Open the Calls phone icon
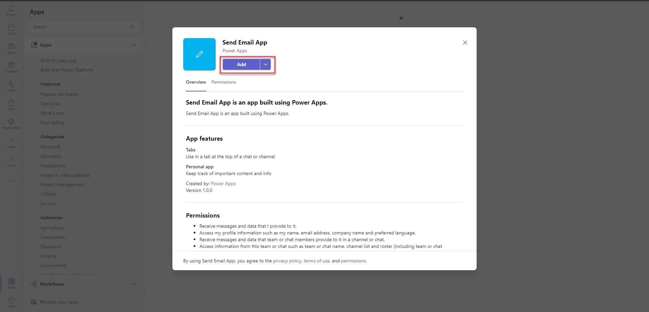The height and width of the screenshot is (312, 649). click(11, 86)
